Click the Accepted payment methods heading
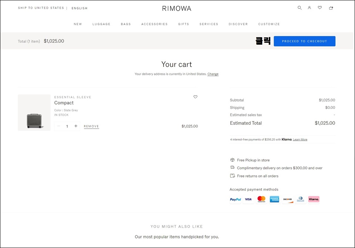Viewport: 355px width, 248px height. pyautogui.click(x=254, y=189)
